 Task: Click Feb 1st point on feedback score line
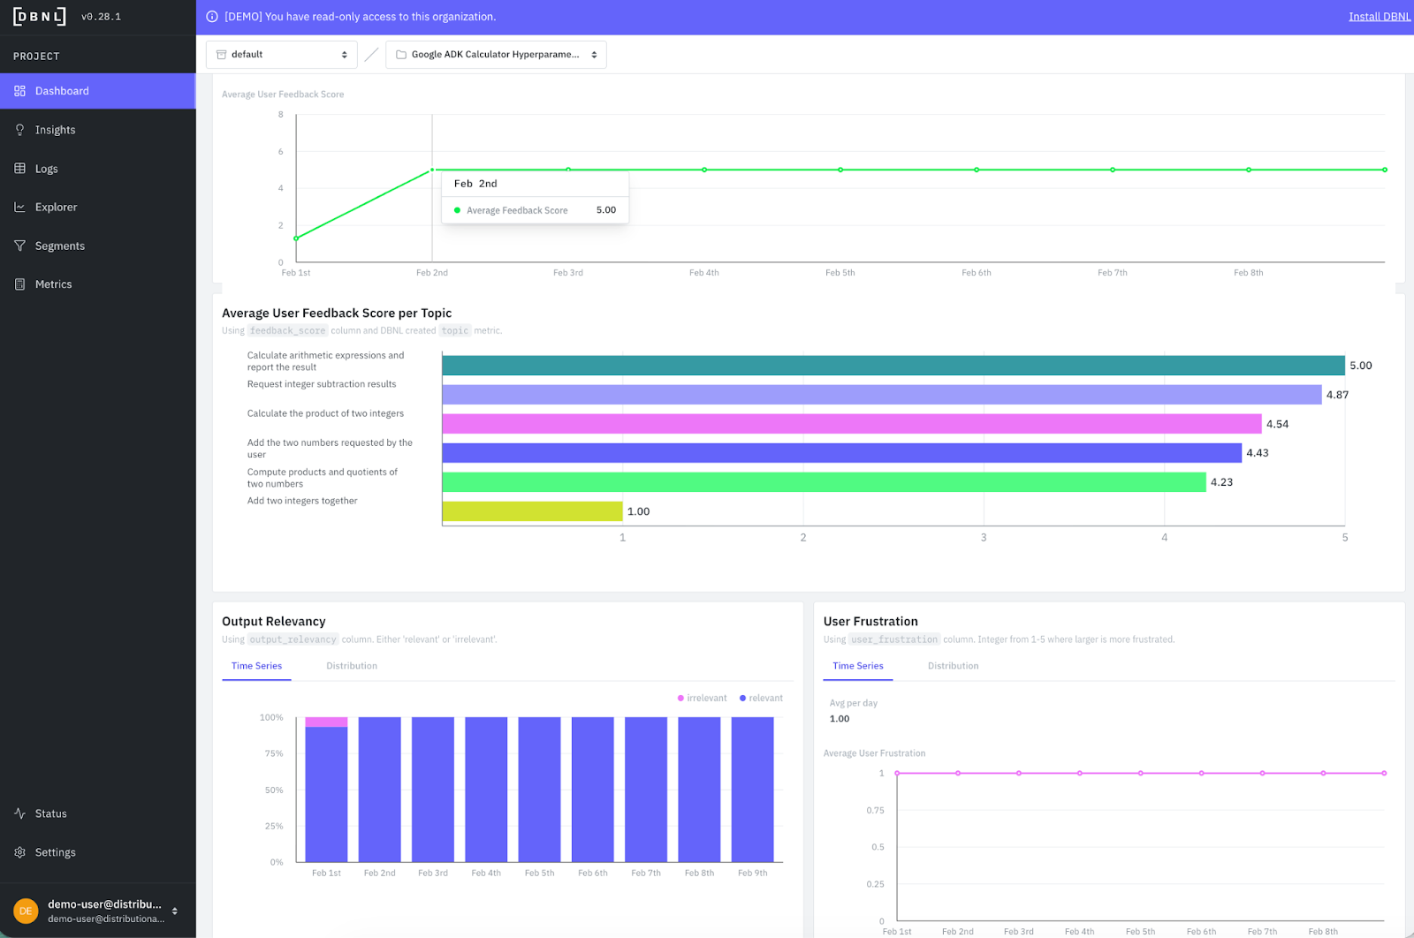[296, 238]
